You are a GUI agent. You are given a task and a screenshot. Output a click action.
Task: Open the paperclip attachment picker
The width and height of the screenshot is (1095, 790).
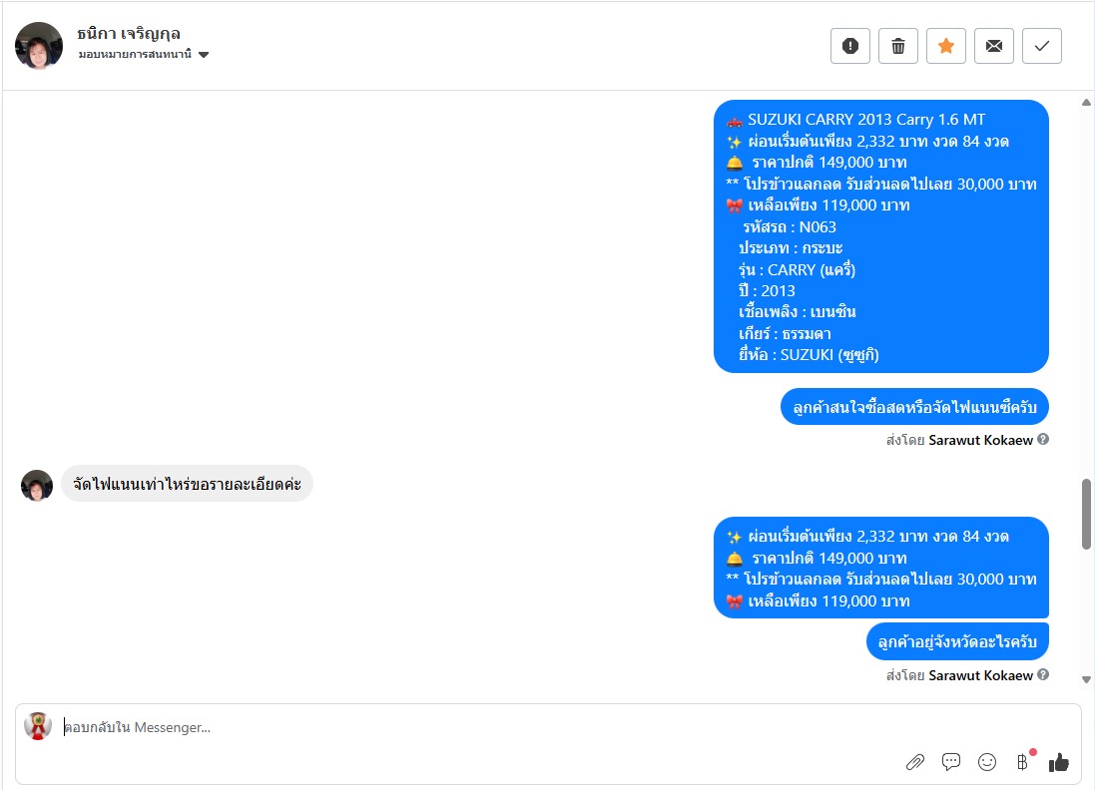click(914, 762)
